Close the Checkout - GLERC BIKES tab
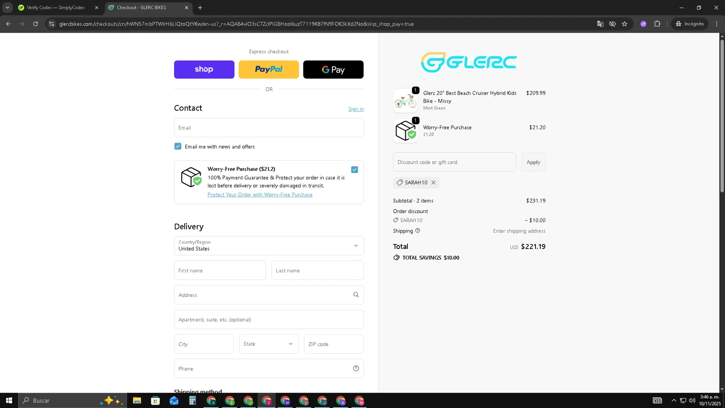Image resolution: width=725 pixels, height=408 pixels. tap(187, 8)
